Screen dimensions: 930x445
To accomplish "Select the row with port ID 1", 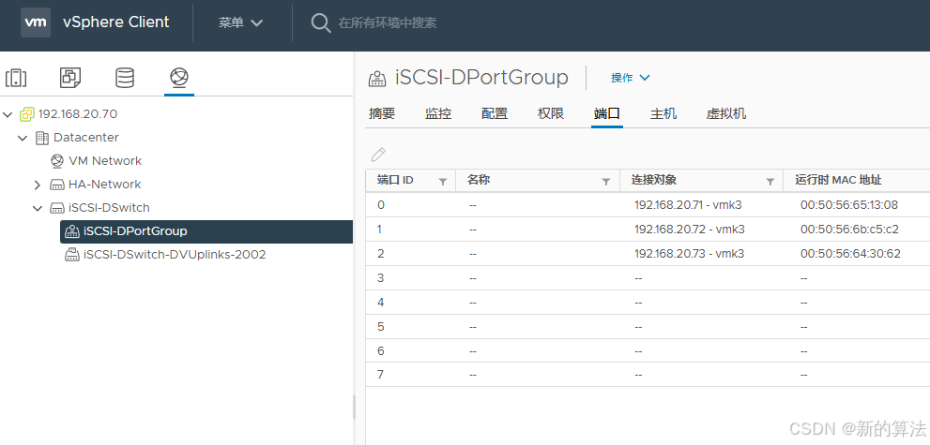I will click(x=648, y=229).
